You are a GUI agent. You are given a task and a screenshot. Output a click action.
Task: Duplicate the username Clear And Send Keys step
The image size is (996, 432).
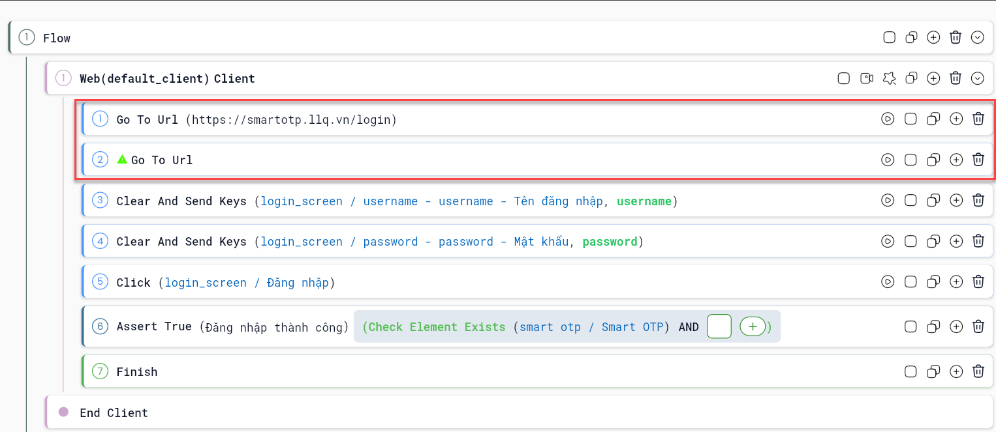pyautogui.click(x=934, y=200)
